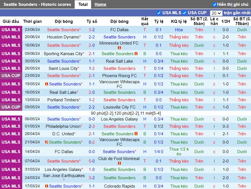Click the 1/4:0 odds on FC Dallas row
This screenshot has width=251, height=189.
tap(159, 152)
